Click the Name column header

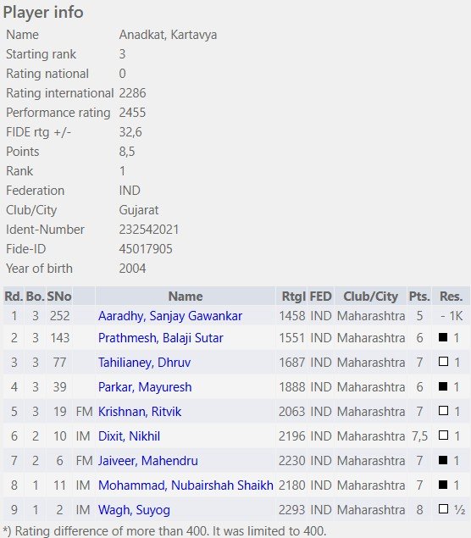click(x=186, y=297)
